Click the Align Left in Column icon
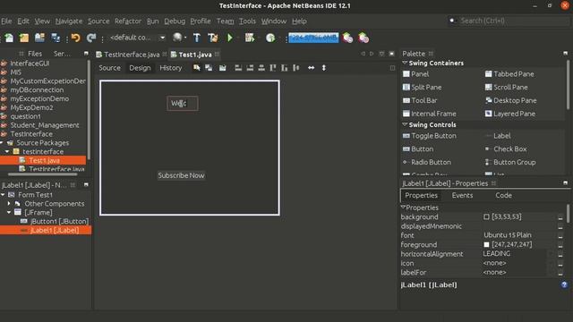The width and height of the screenshot is (573, 322). (x=238, y=68)
